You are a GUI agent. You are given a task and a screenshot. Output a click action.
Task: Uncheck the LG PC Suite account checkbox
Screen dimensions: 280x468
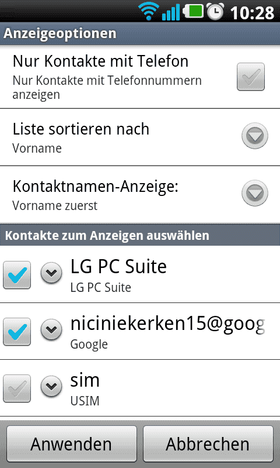[x=17, y=275]
